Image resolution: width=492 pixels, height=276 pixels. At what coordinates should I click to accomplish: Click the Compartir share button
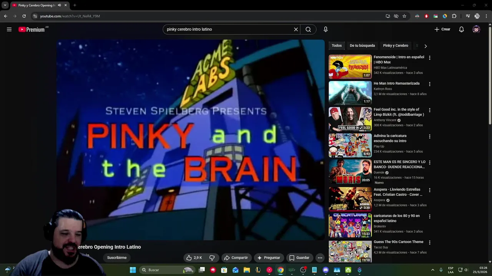click(x=236, y=258)
